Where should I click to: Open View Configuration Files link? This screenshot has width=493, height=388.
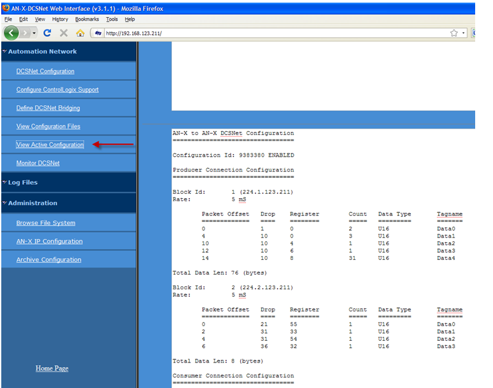coord(48,126)
